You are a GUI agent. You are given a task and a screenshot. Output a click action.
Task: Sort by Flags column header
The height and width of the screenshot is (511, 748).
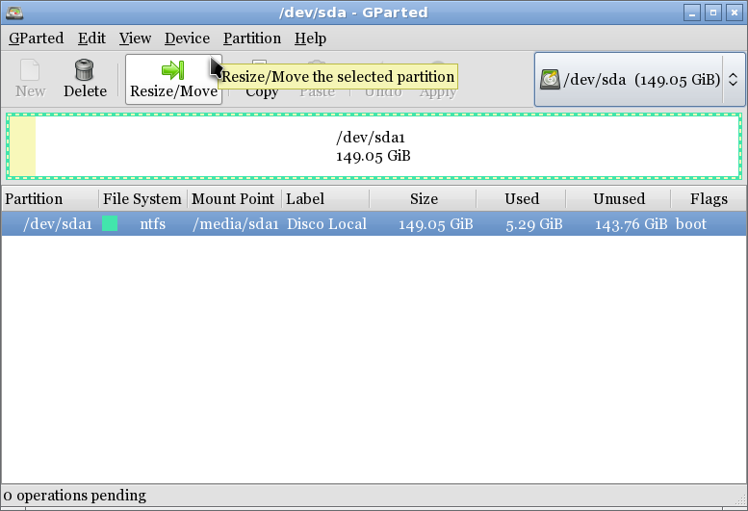(x=709, y=199)
